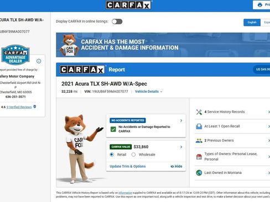This screenshot has height=202, width=270.
Task: Expand the Types of Owners chevron
Action: click(x=269, y=157)
